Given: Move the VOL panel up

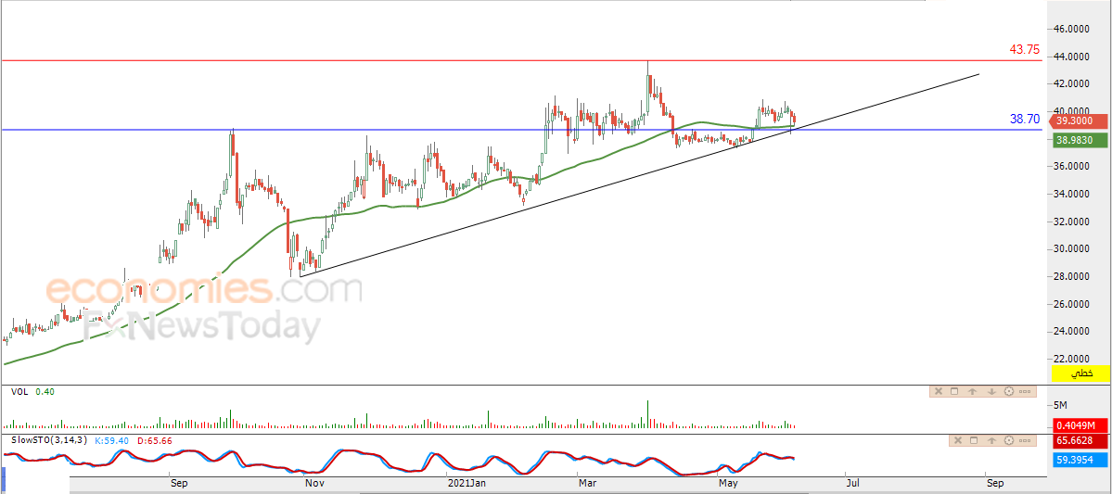Looking at the screenshot, I should click(x=972, y=391).
